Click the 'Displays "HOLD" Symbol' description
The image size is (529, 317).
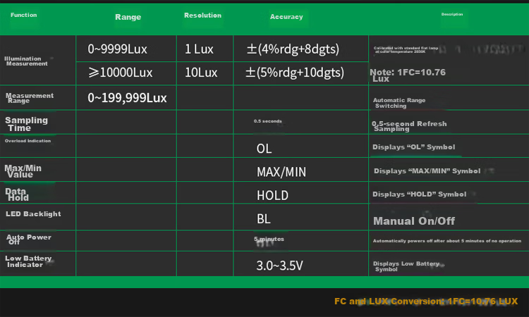(420, 194)
